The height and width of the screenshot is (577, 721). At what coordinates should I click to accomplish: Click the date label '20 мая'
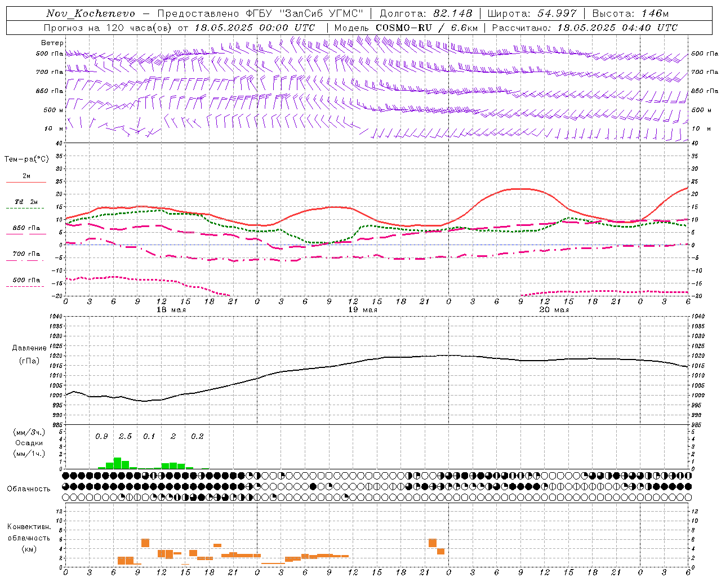(x=554, y=310)
